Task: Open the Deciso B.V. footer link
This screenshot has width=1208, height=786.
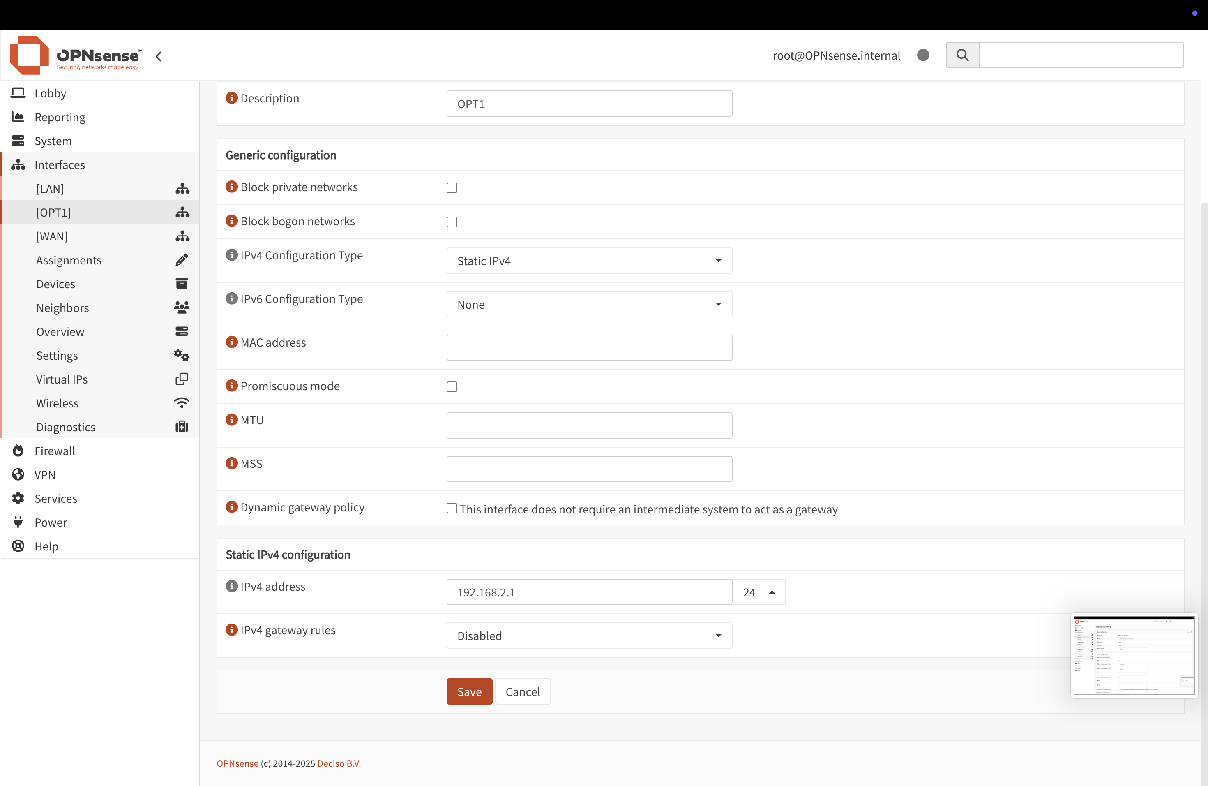Action: click(339, 763)
